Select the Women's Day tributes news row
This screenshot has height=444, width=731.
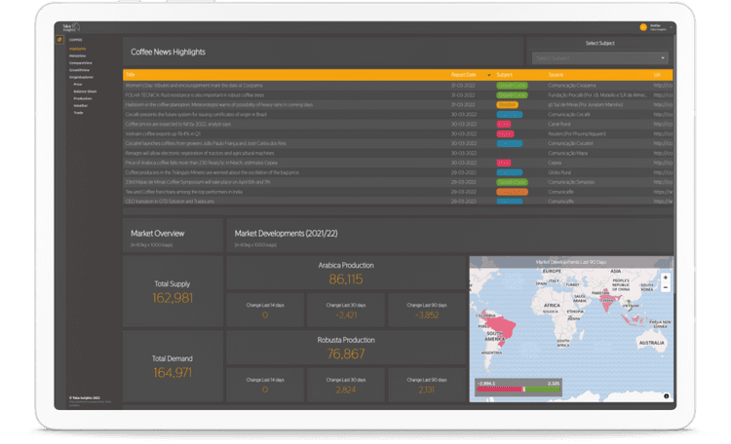tap(398, 86)
